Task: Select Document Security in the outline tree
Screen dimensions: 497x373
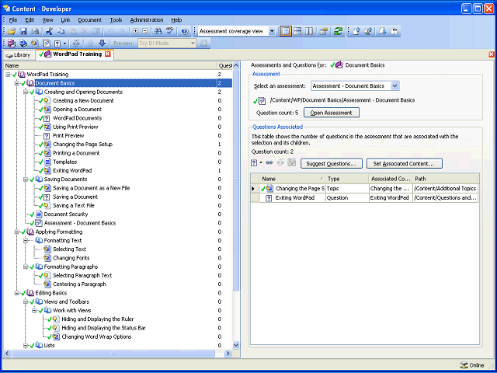Action: (66, 214)
